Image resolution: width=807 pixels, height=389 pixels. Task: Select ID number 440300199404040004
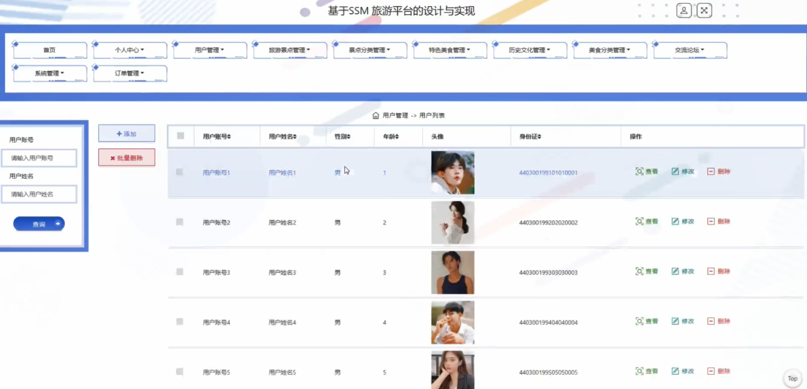[x=548, y=322]
